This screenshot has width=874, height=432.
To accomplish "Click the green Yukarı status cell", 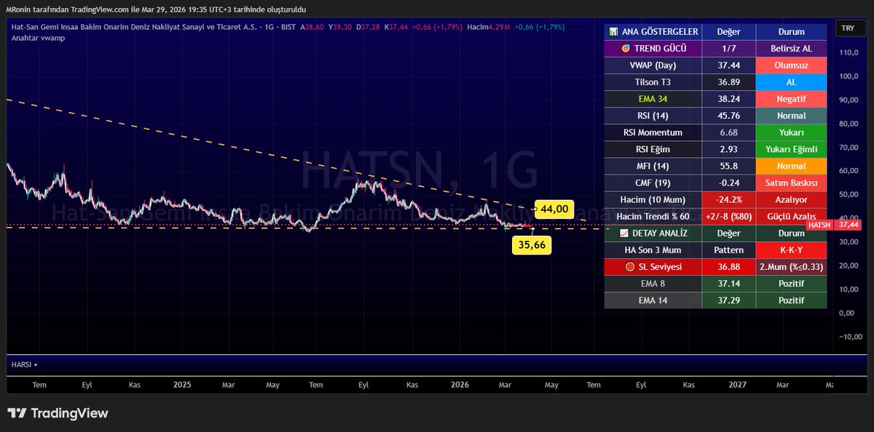I will tap(791, 132).
